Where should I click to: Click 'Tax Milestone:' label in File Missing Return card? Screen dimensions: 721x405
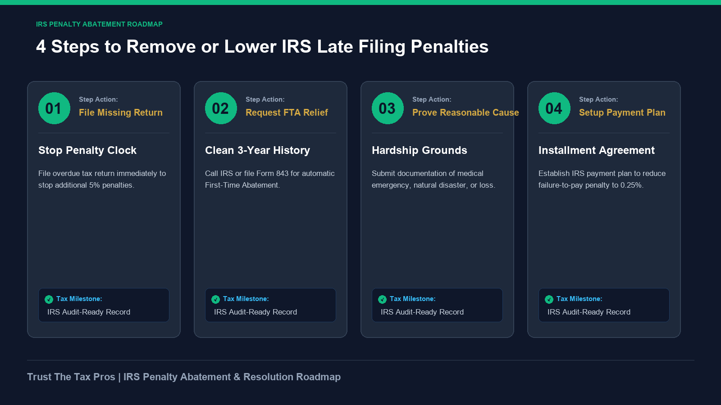tap(79, 299)
